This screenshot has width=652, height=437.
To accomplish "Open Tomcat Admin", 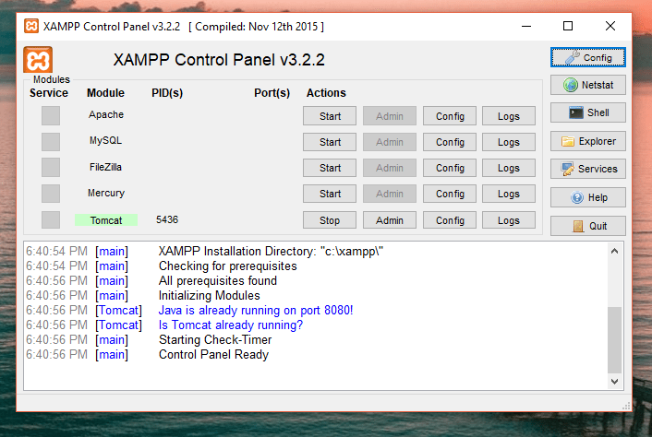I will coord(390,220).
